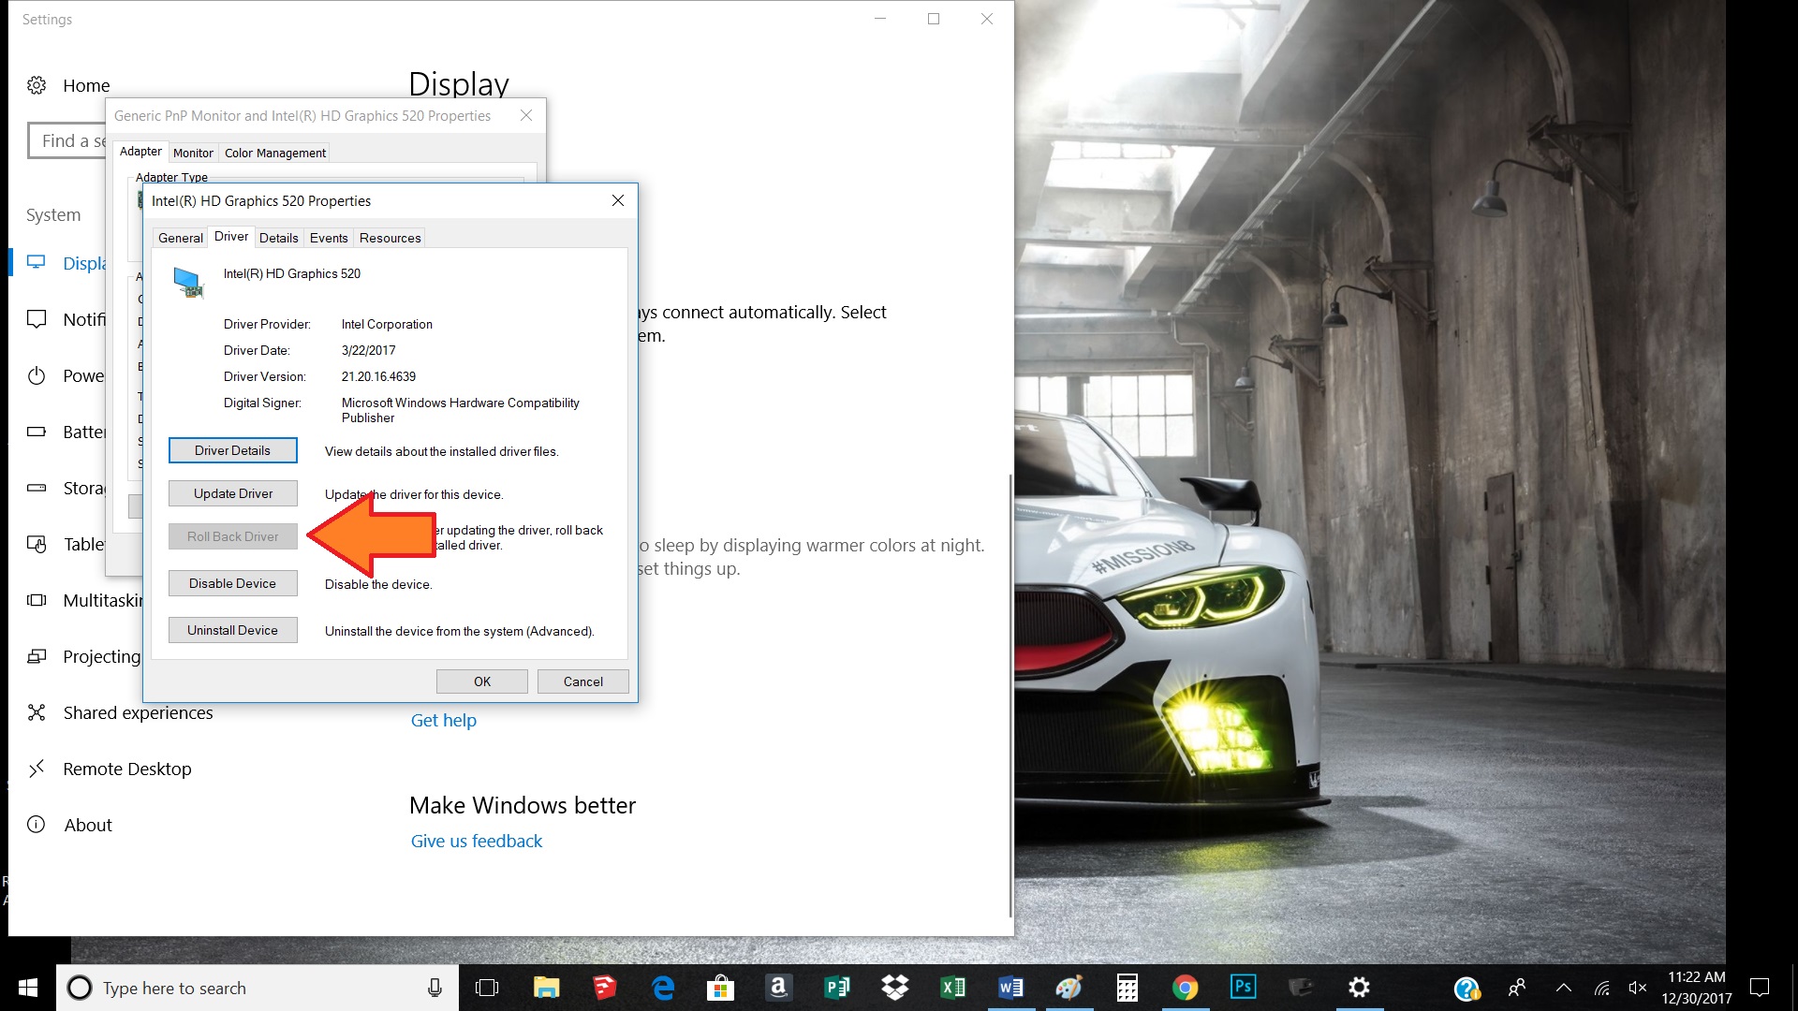Open Shared experiences settings icon
This screenshot has width=1798, height=1011.
[x=37, y=712]
